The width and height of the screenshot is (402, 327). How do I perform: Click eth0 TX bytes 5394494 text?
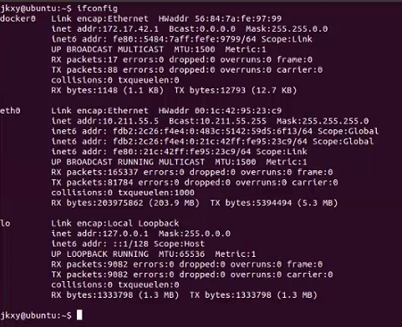(x=251, y=203)
